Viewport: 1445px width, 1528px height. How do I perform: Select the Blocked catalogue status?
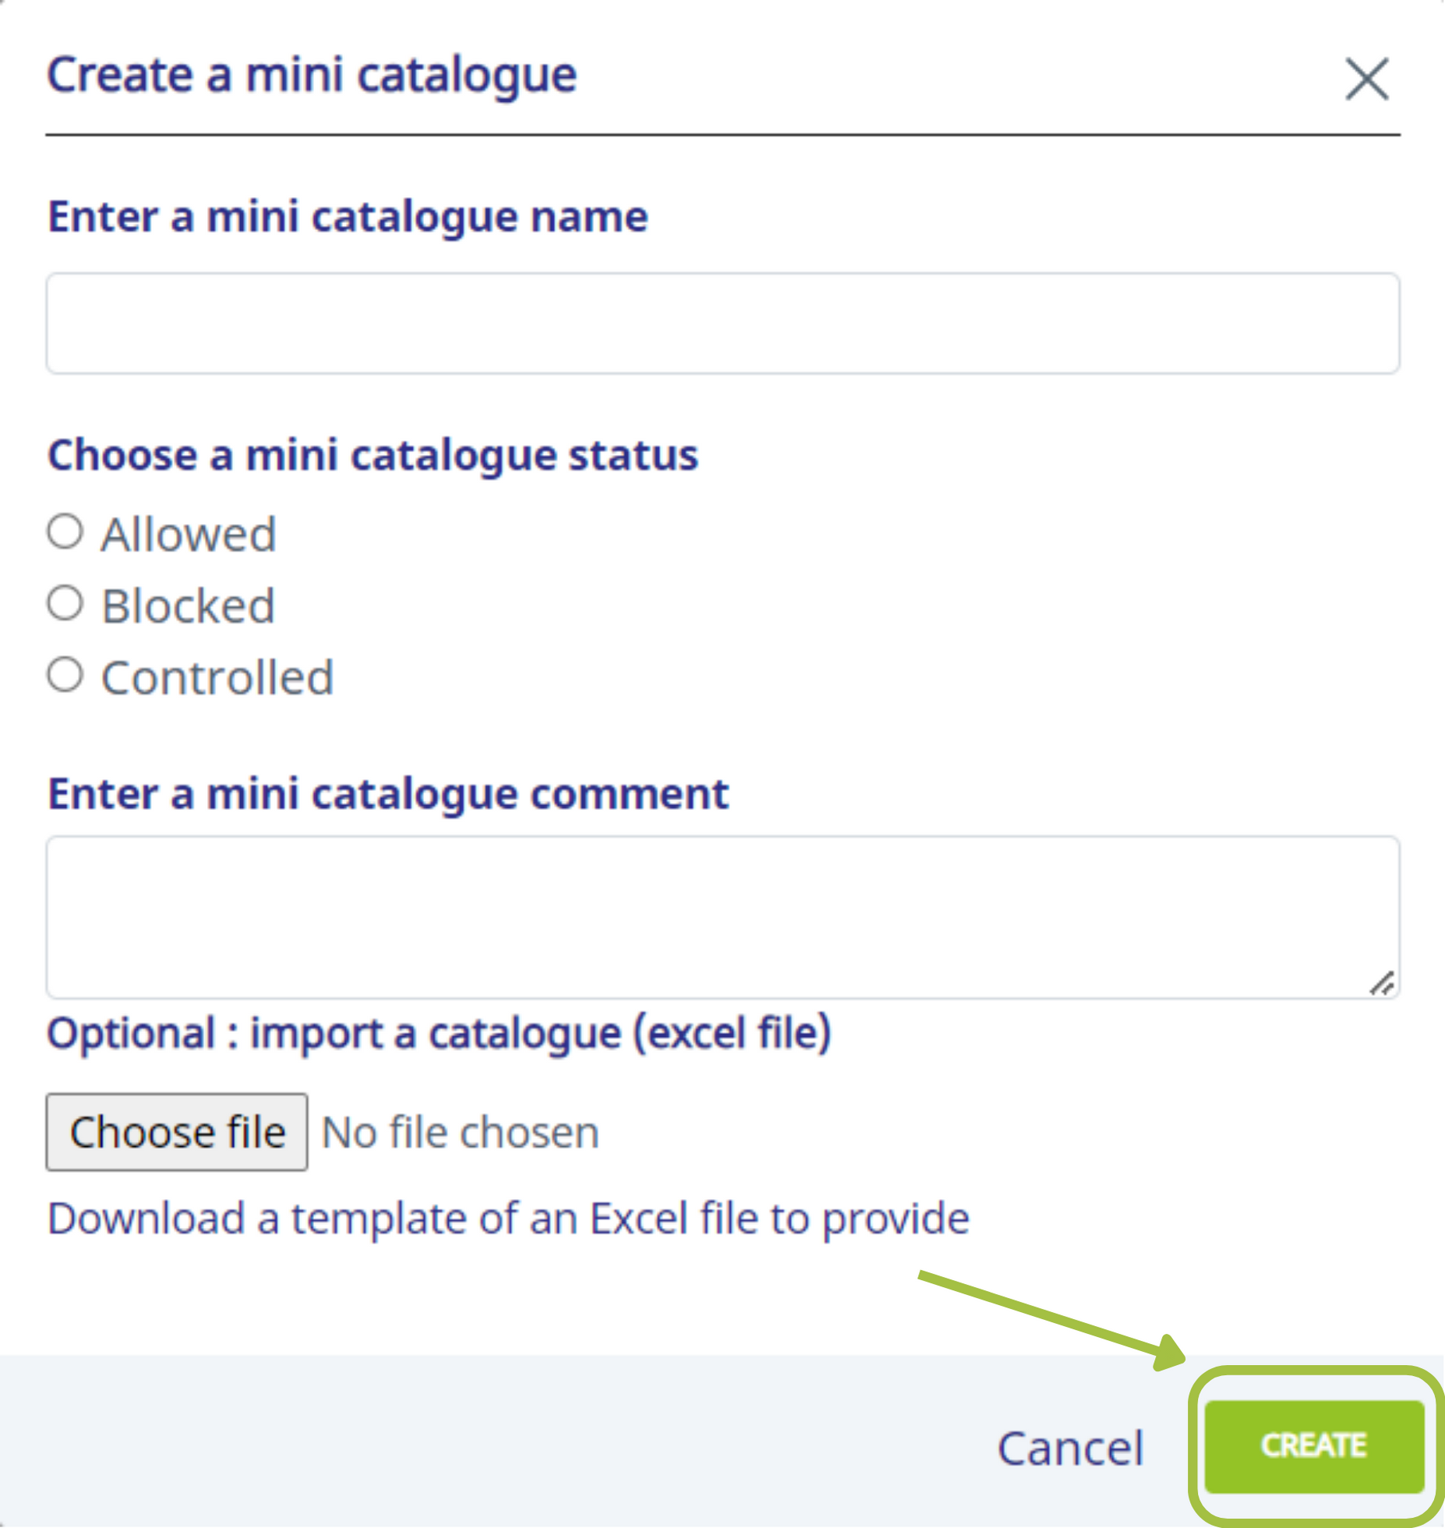tap(66, 604)
